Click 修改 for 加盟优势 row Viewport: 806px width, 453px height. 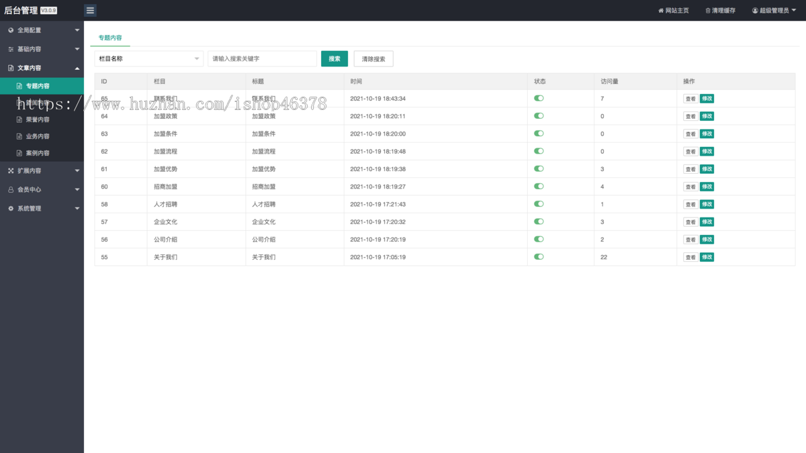707,169
